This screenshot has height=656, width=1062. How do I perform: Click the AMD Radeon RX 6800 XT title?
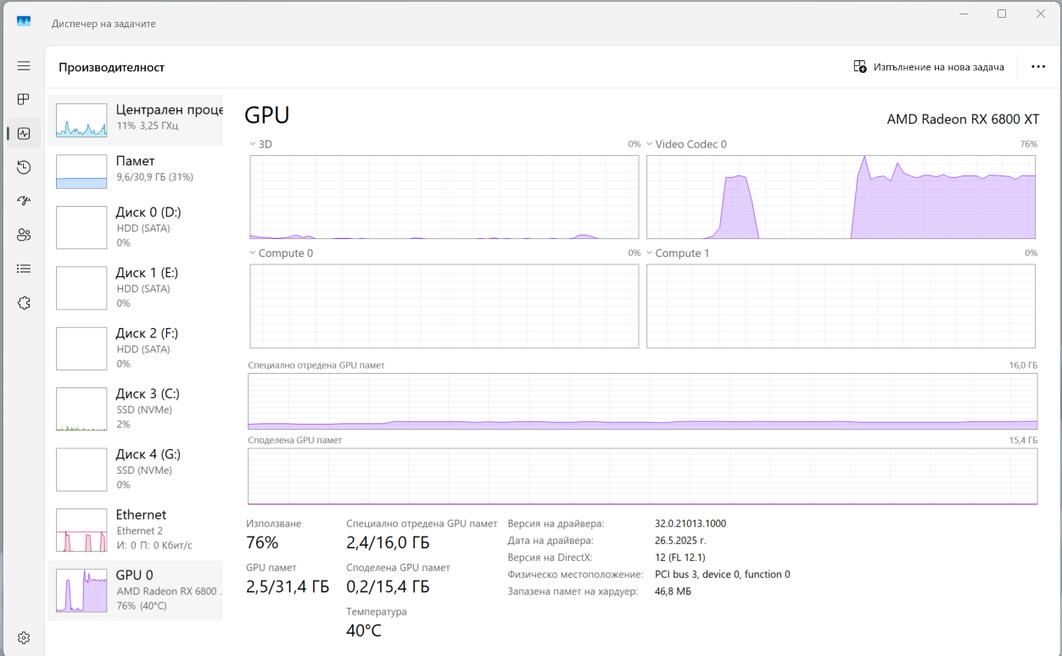point(963,120)
